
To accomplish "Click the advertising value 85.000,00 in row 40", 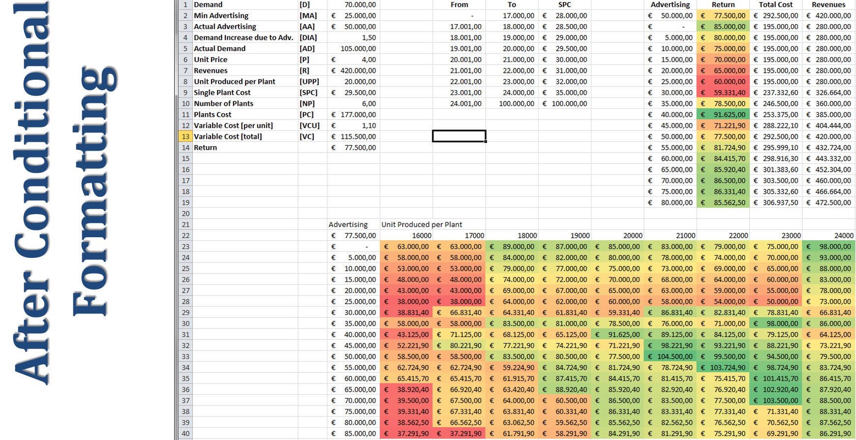I will click(x=354, y=434).
